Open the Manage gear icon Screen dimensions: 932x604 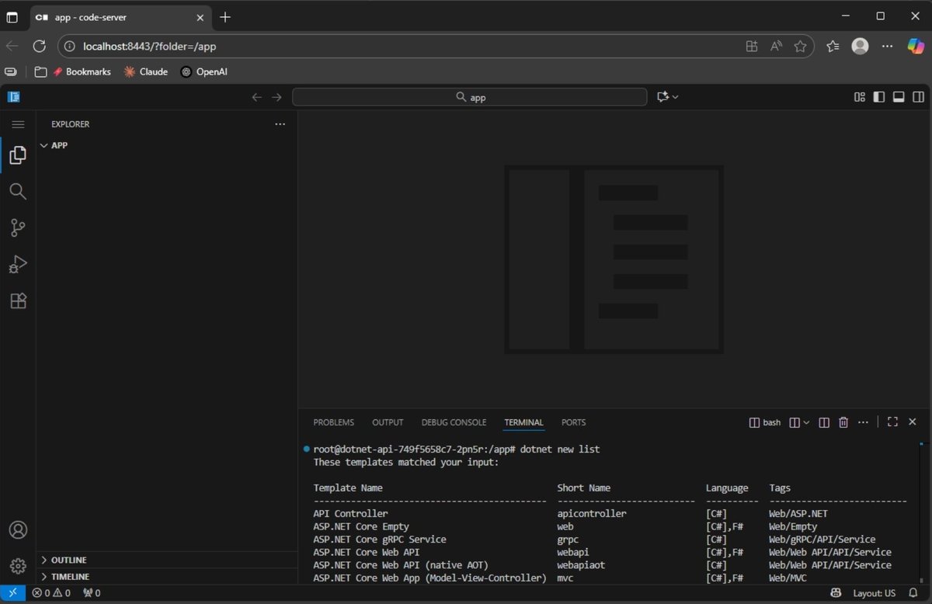coord(17,565)
